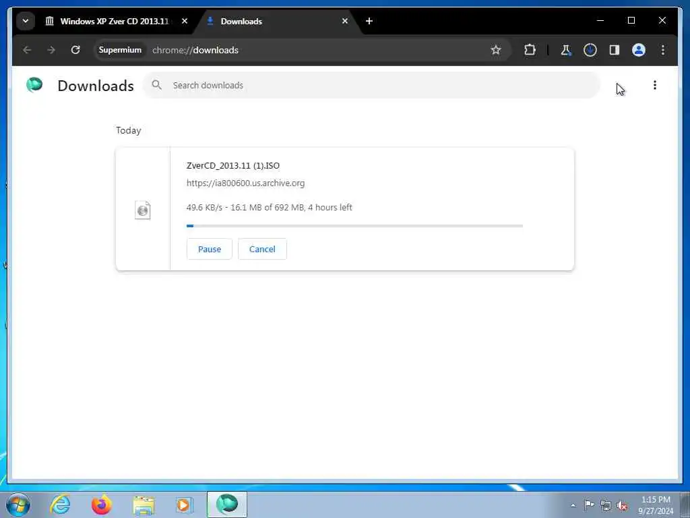Launch Firefox from taskbar
This screenshot has width=690, height=518.
point(102,505)
